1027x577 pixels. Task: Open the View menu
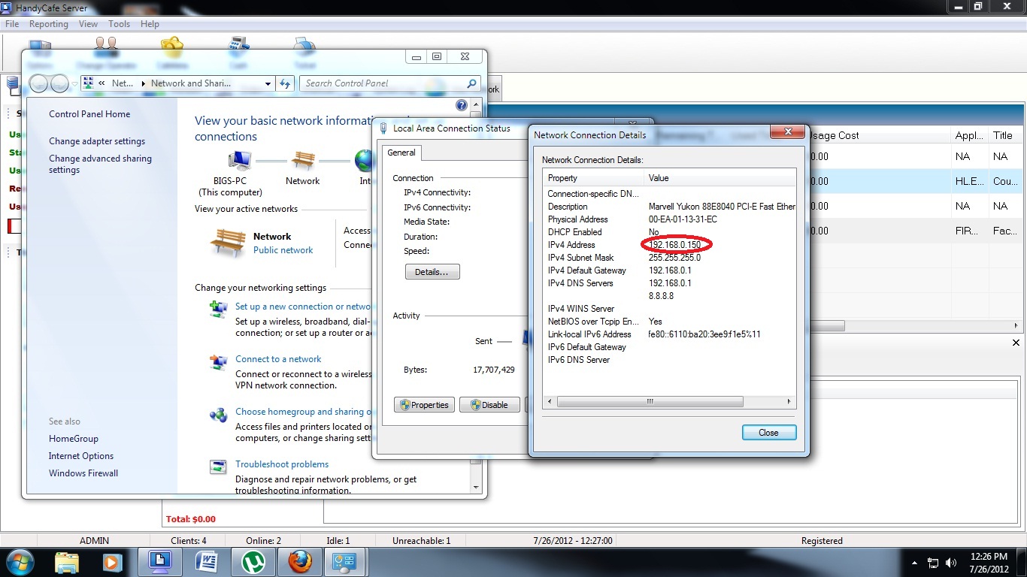tap(88, 24)
